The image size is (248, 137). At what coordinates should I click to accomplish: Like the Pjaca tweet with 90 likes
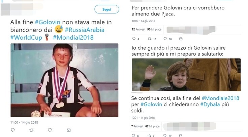165,39
